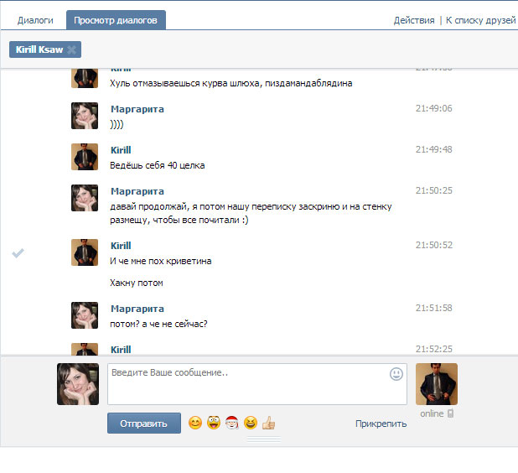Viewport: 518px width, 473px height.
Task: Open the Действия menu link
Action: (x=414, y=20)
